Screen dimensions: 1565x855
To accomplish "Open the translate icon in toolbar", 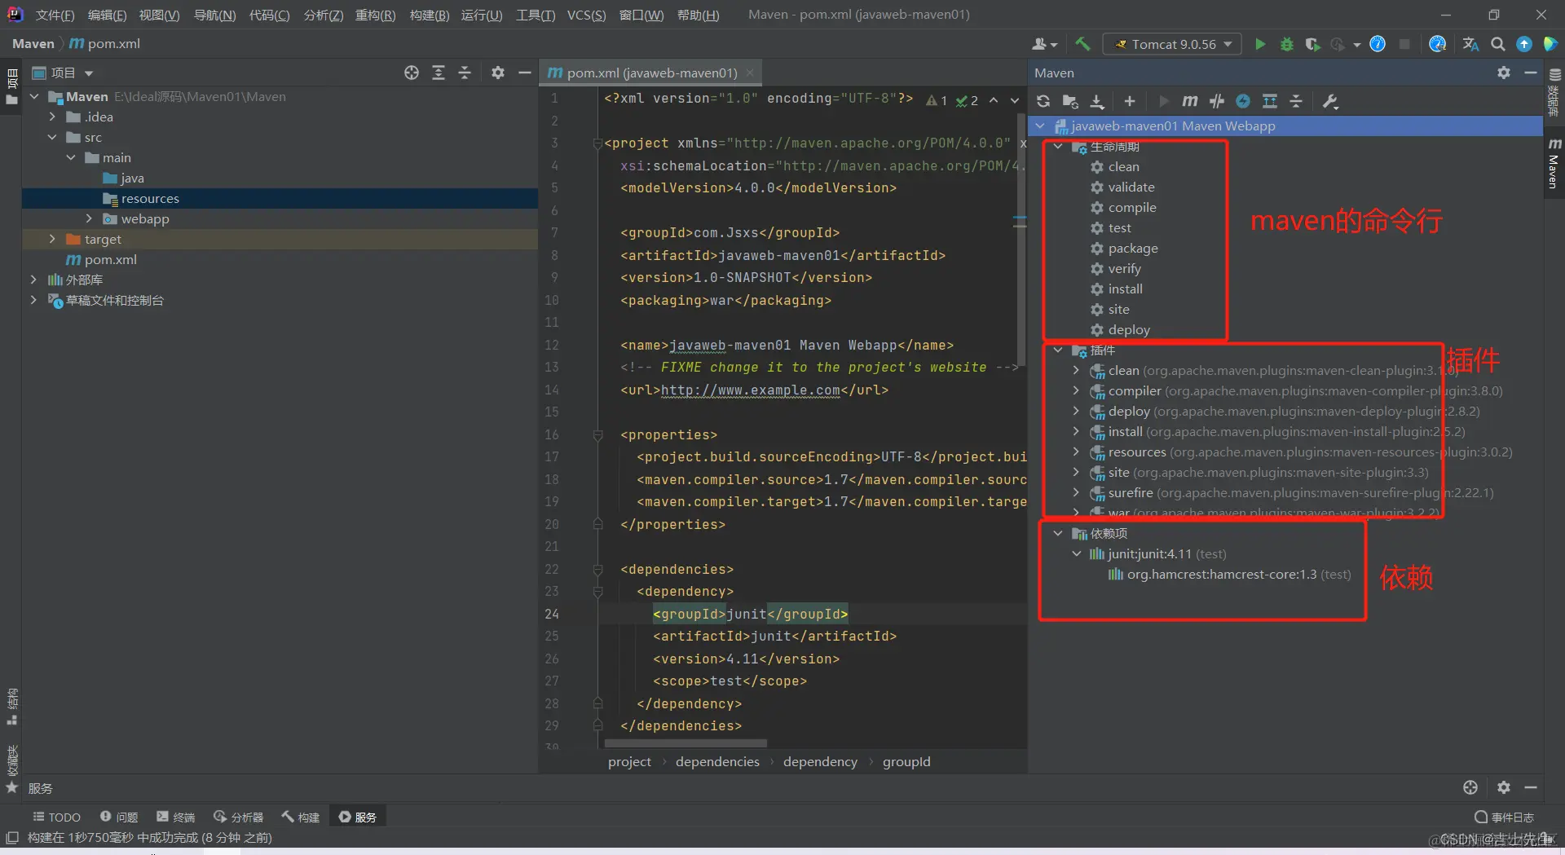I will pyautogui.click(x=1470, y=44).
